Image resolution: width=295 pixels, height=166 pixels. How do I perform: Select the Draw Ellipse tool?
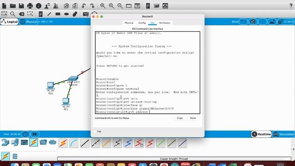pos(66,14)
